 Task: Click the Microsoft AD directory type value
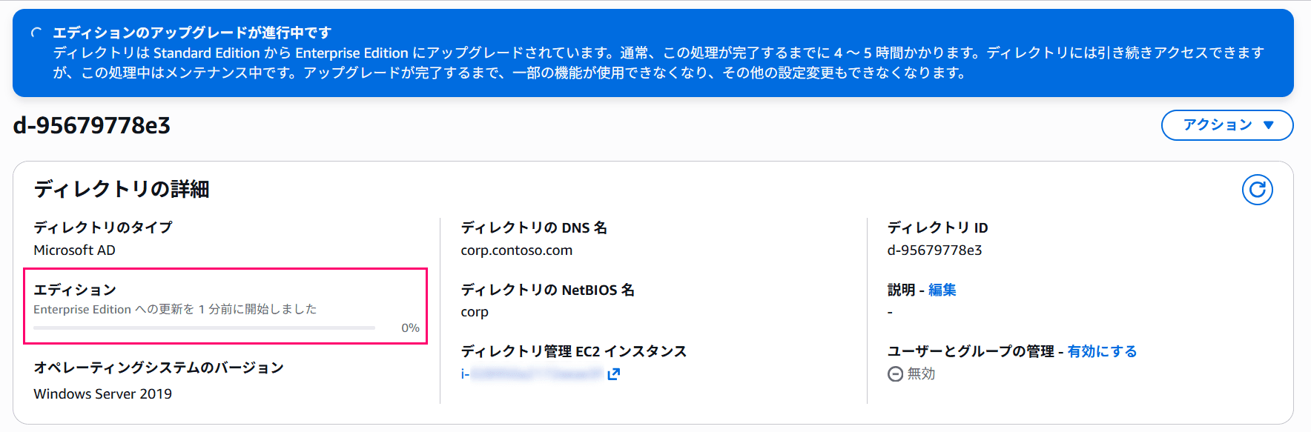click(x=74, y=250)
